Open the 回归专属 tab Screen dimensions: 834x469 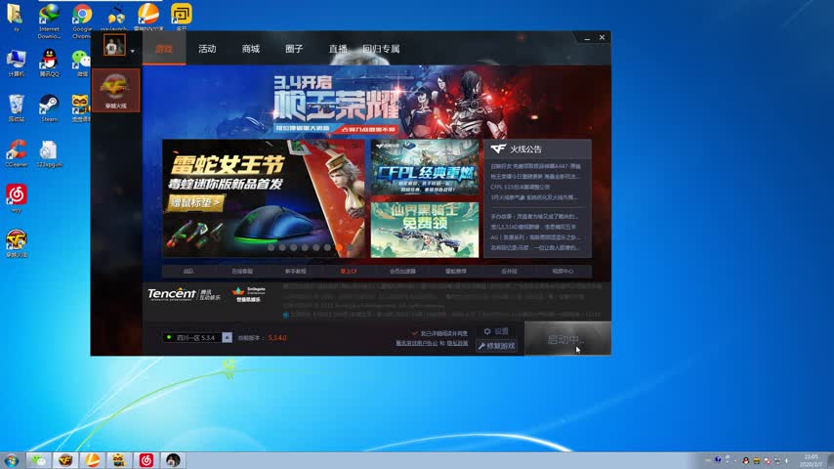pyautogui.click(x=381, y=49)
